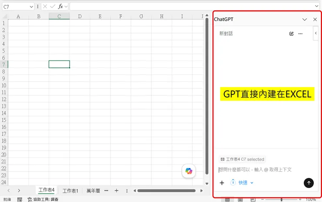The height and width of the screenshot is (202, 322).
Task: Click the zoom slider handle
Action: pyautogui.click(x=282, y=199)
